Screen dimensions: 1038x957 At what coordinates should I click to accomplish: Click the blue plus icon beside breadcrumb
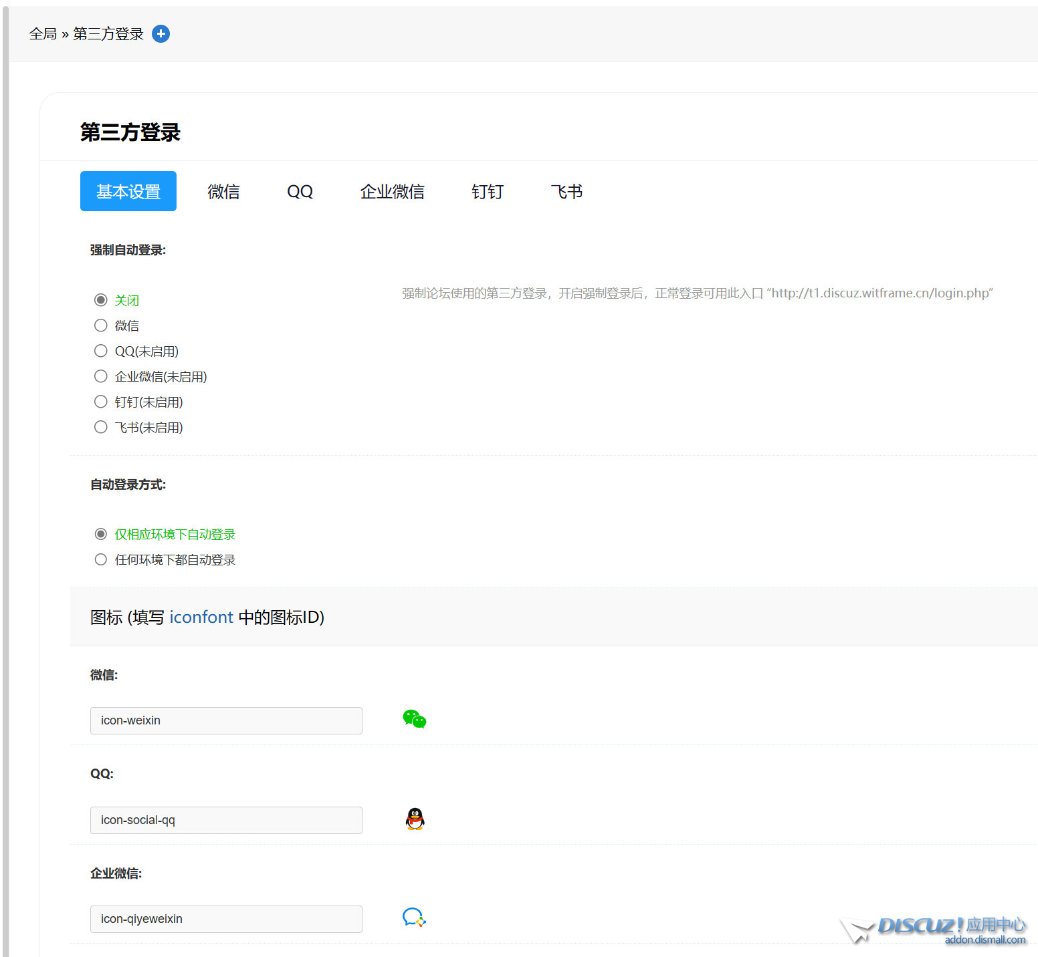pos(161,33)
